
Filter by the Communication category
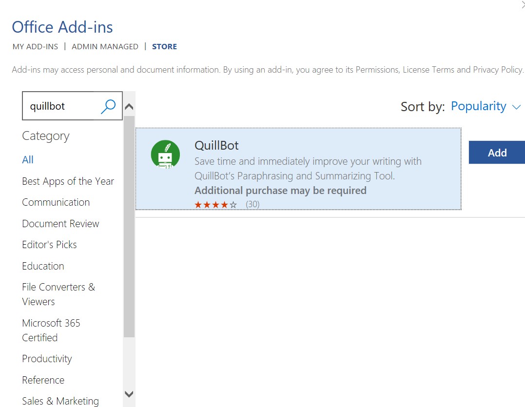pos(56,202)
